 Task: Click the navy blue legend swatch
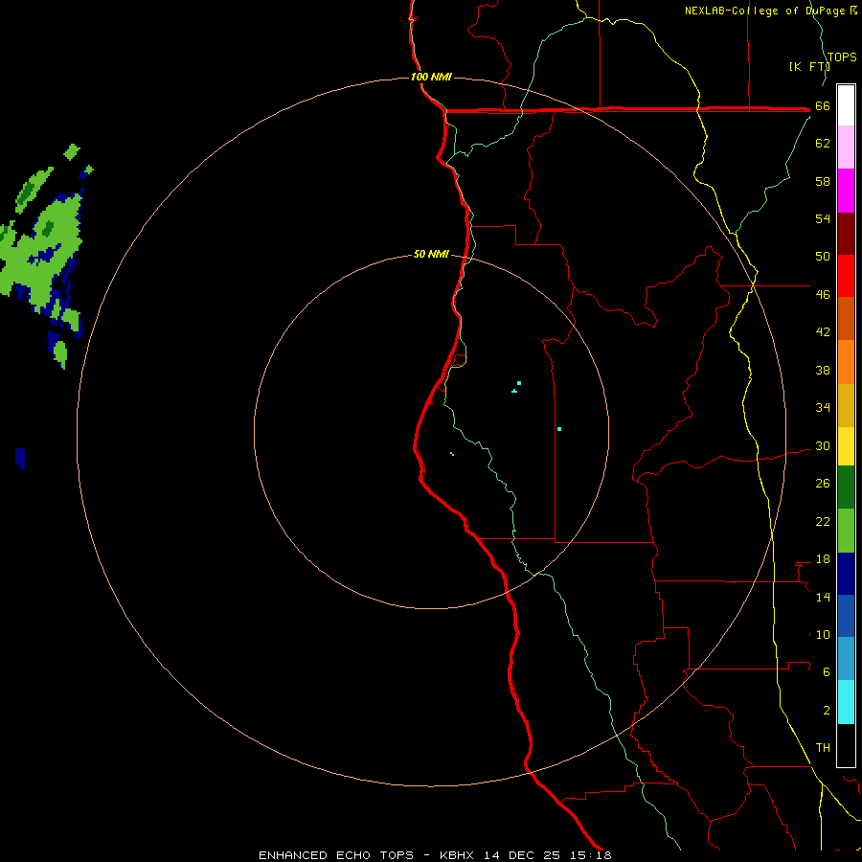(x=846, y=574)
